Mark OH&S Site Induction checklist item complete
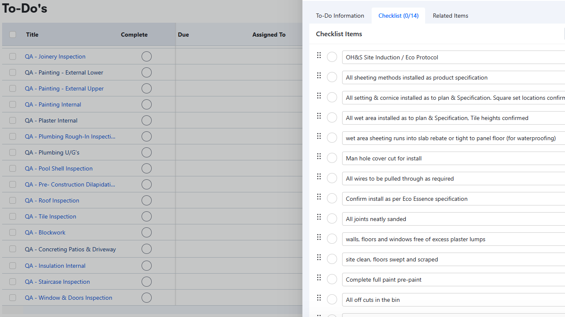The image size is (565, 317). coord(332,57)
